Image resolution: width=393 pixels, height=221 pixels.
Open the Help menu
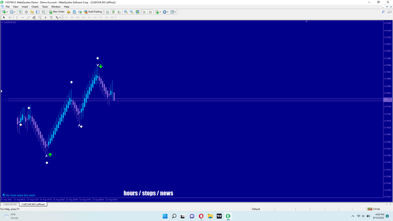(66, 7)
